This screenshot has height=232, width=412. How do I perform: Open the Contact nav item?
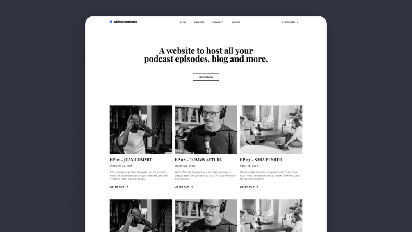pos(218,22)
